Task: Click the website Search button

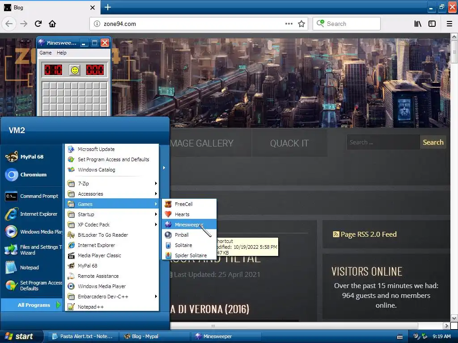Action: point(433,142)
